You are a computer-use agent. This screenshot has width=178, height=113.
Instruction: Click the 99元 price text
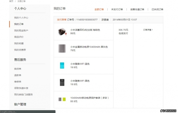coord(73,33)
